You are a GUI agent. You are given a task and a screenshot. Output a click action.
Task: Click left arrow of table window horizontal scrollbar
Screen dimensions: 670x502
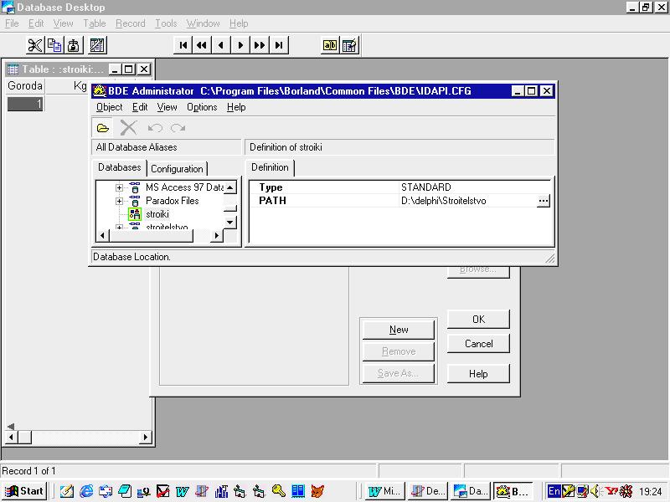pos(12,437)
